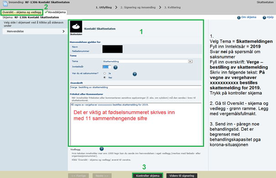Click the info icon before Om skjema

point(239,18)
